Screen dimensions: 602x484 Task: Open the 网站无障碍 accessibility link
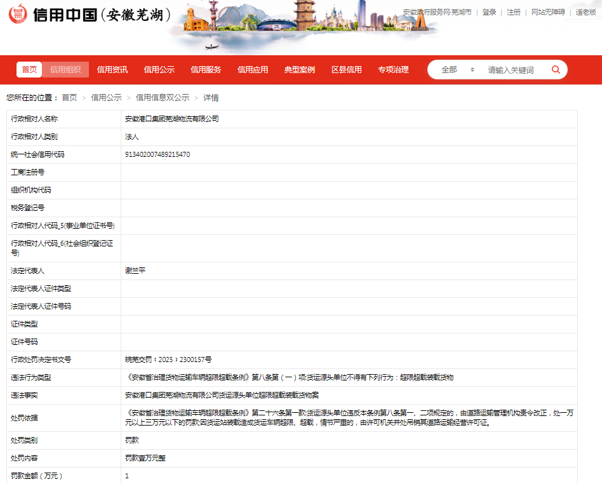547,12
